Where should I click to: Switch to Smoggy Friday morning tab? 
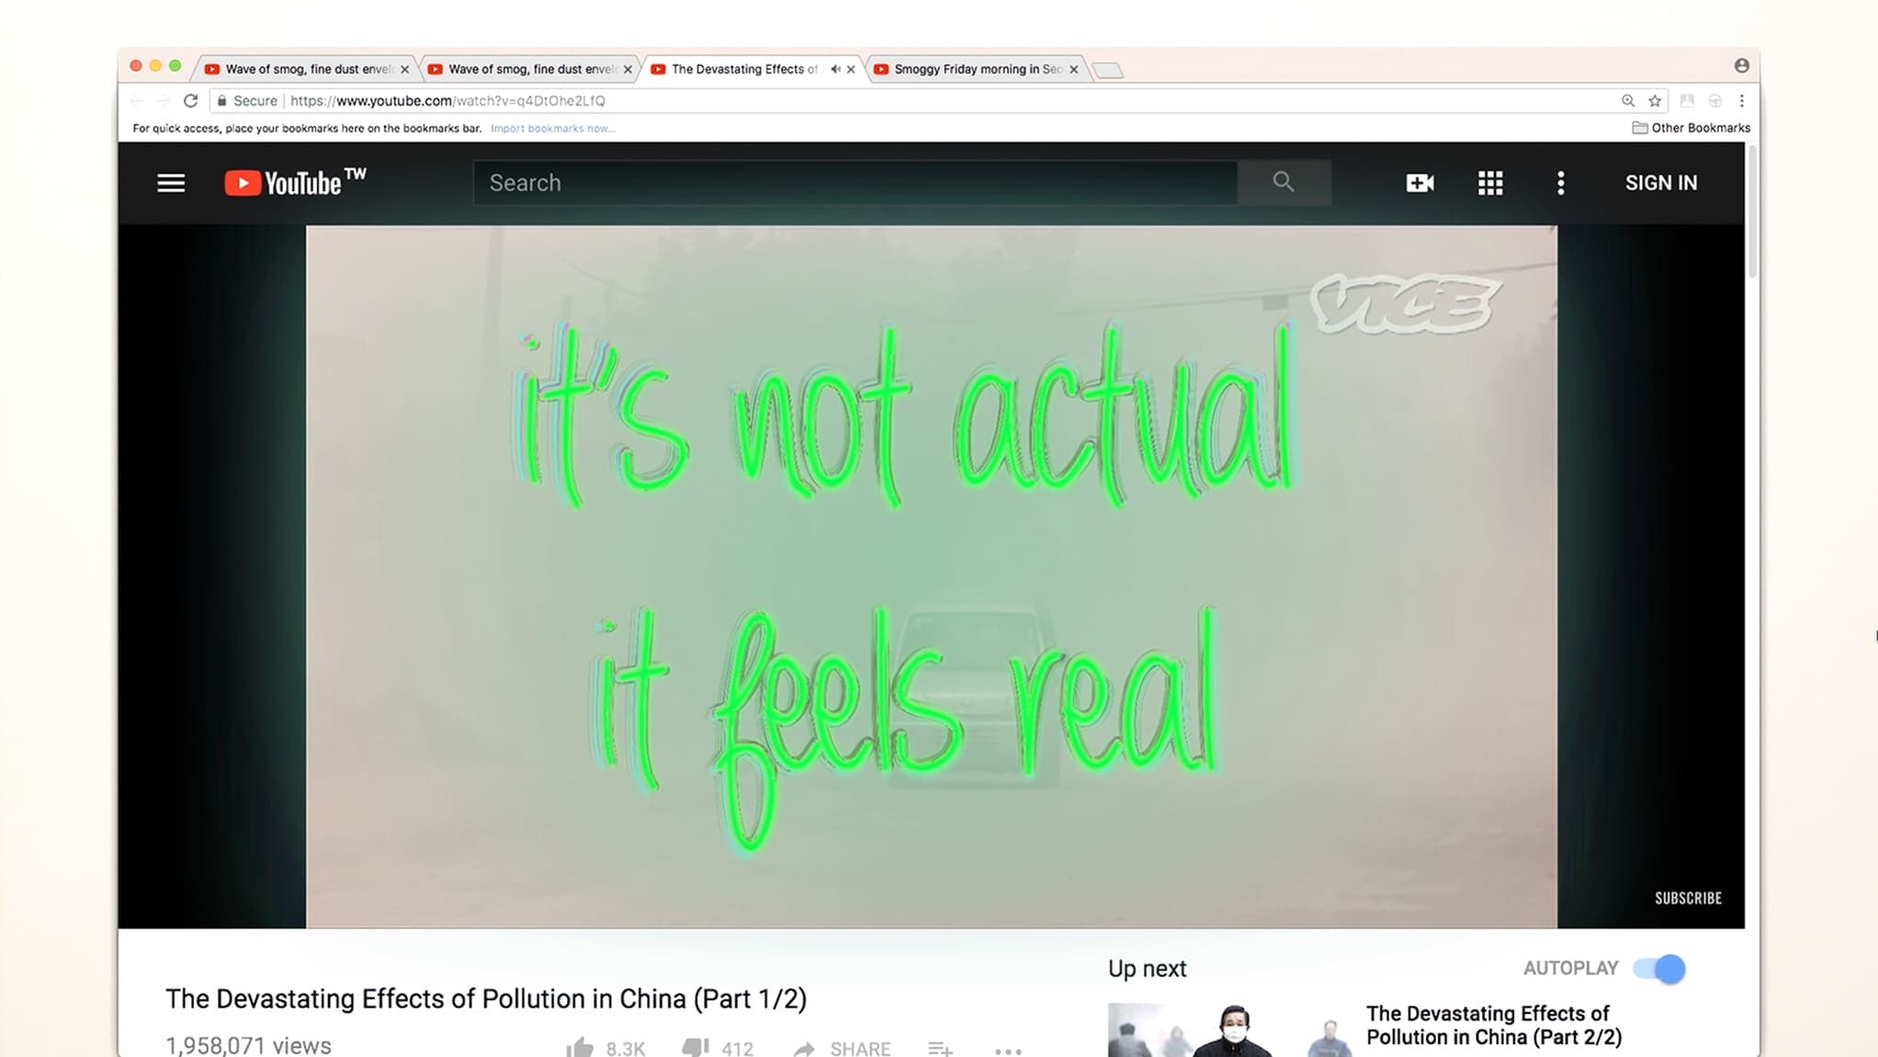click(x=976, y=69)
